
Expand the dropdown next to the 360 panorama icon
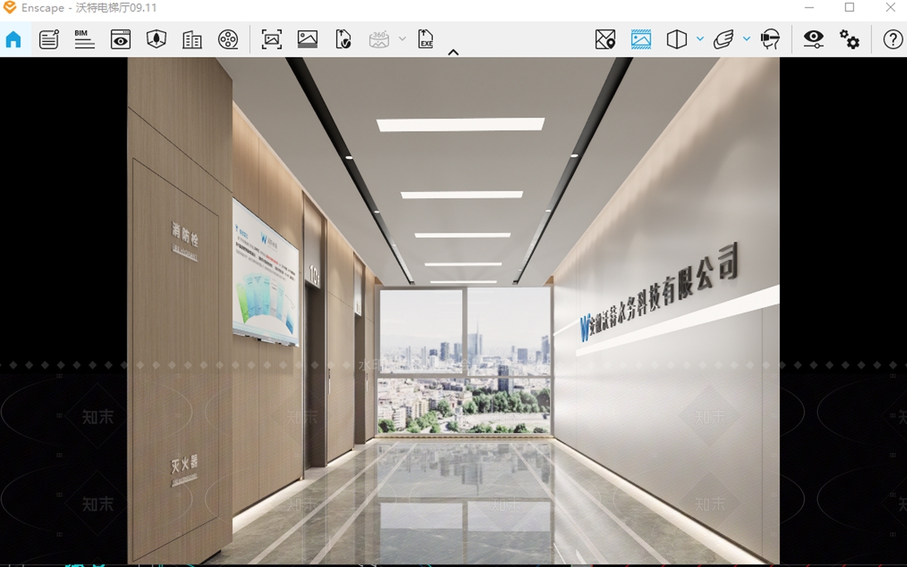tap(402, 39)
